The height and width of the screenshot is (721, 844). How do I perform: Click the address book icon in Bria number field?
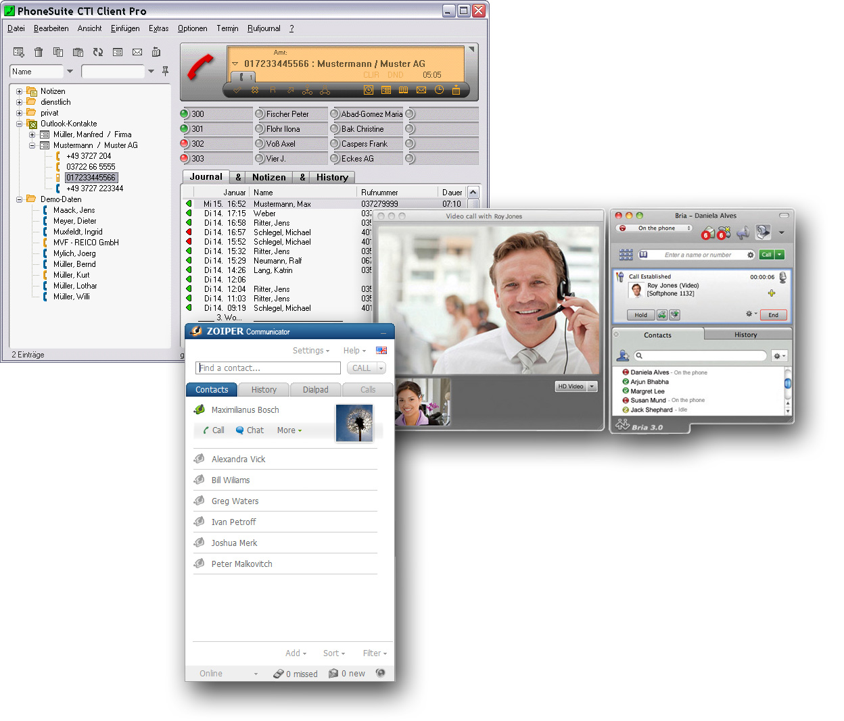point(644,255)
